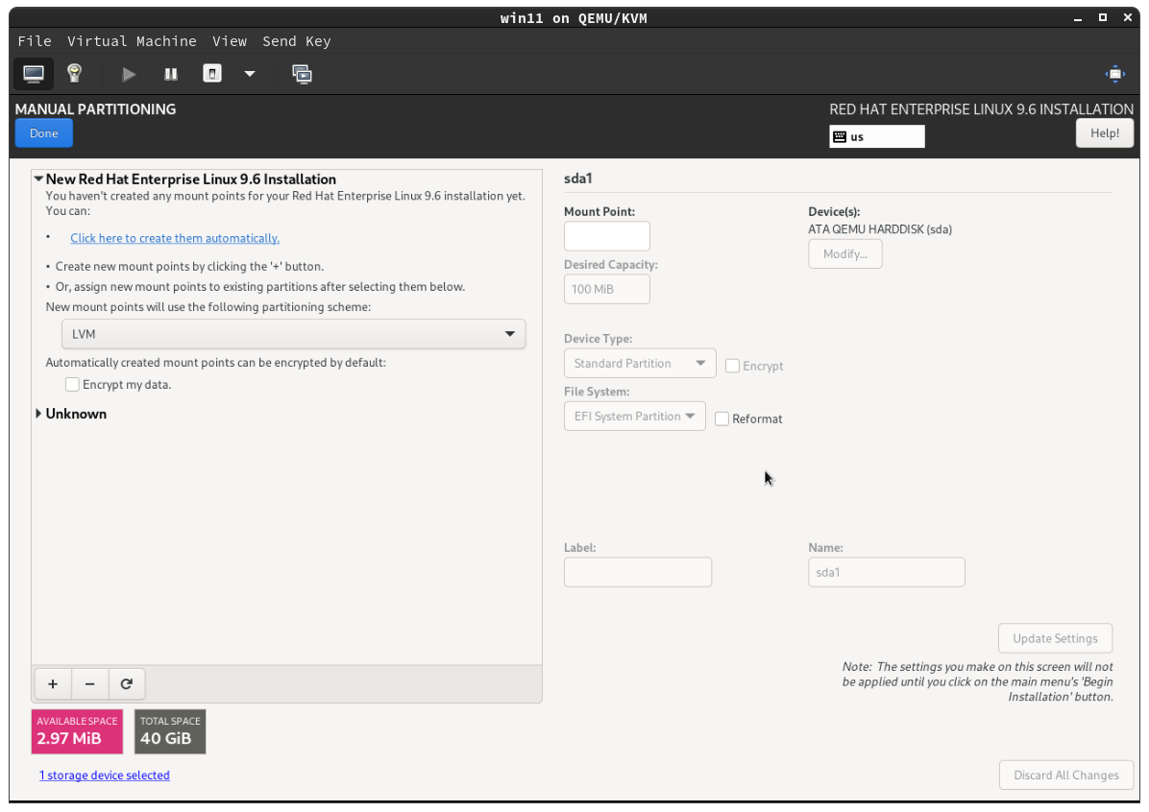1149x812 pixels.
Task: Maximize the win11 QEMU/KVM window
Action: coord(1102,17)
